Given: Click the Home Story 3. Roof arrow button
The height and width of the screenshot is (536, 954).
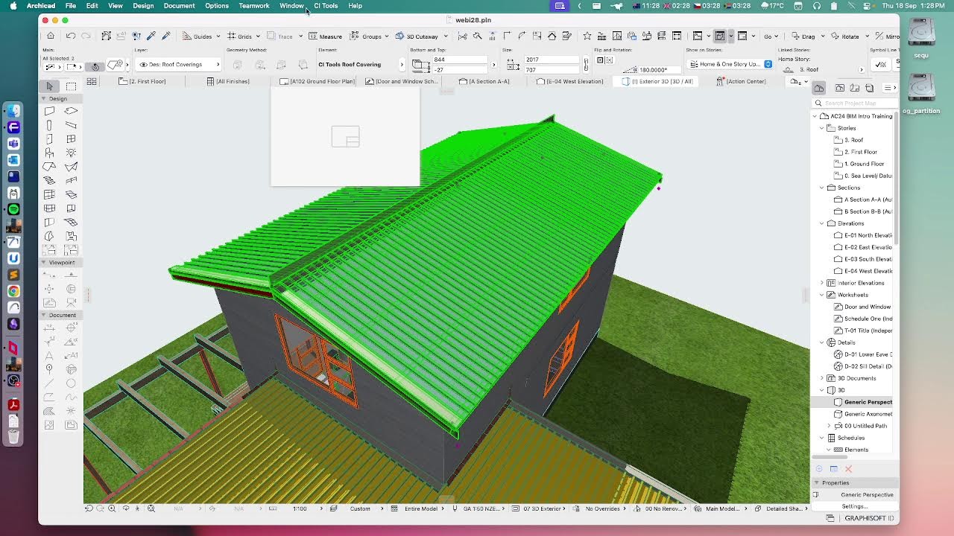Looking at the screenshot, I should tap(862, 70).
